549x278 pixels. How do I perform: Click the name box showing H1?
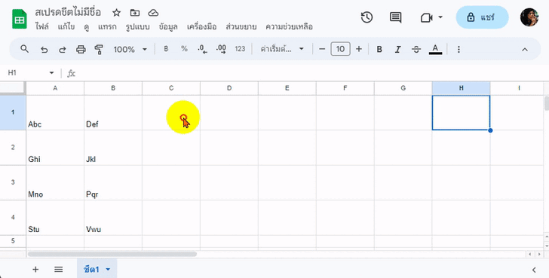click(24, 73)
